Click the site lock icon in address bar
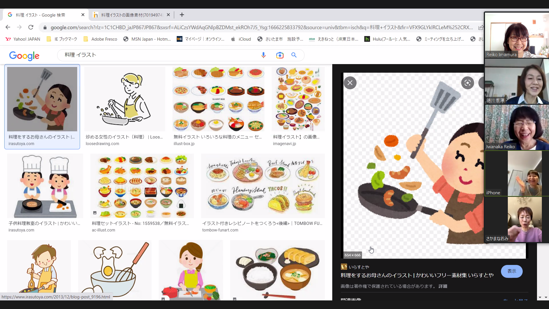549x309 pixels. point(45,27)
